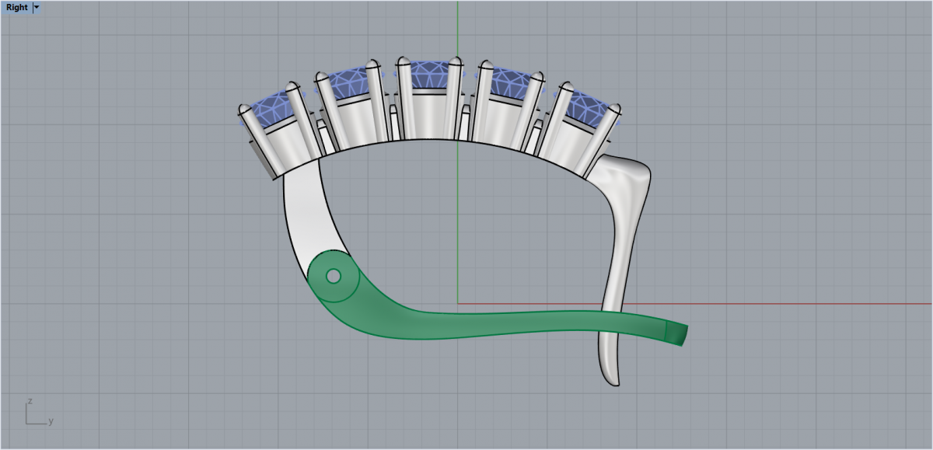
Task: Click the Right viewport title label
Action: coord(16,7)
